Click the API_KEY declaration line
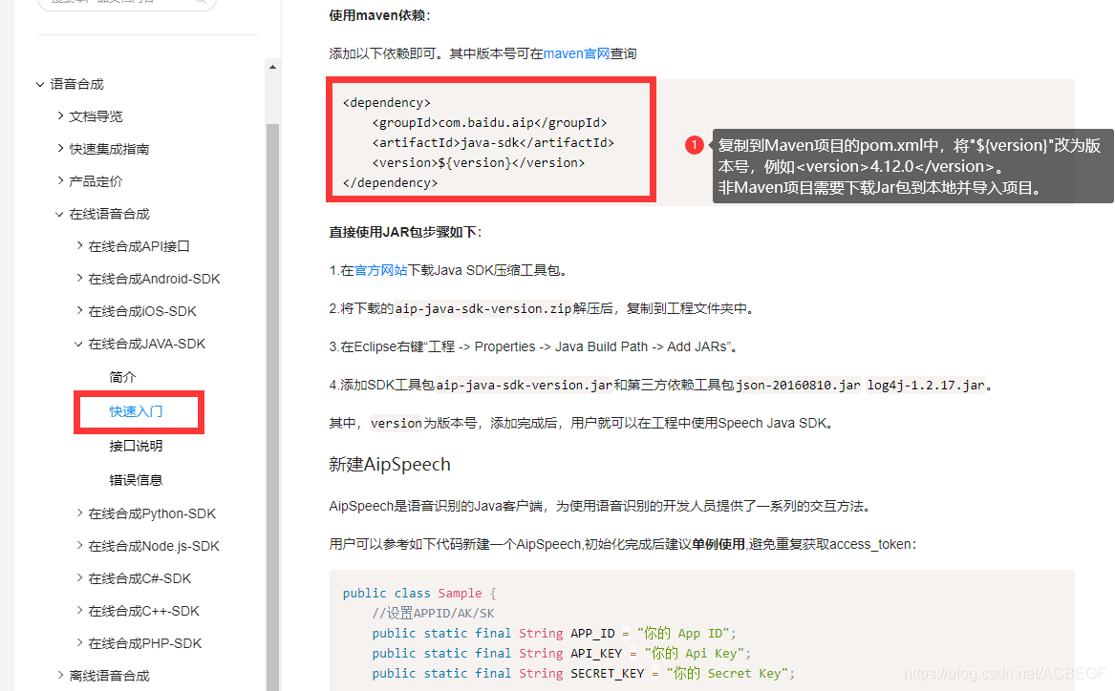The width and height of the screenshot is (1115, 691). (x=561, y=654)
